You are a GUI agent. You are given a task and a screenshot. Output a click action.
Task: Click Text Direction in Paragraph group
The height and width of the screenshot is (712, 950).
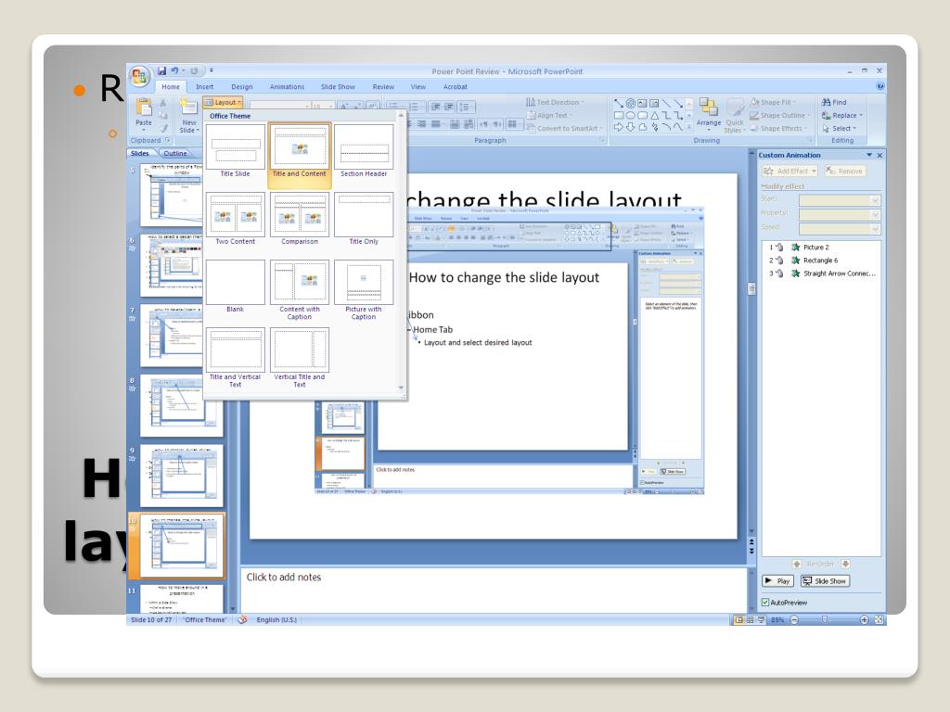tap(555, 102)
